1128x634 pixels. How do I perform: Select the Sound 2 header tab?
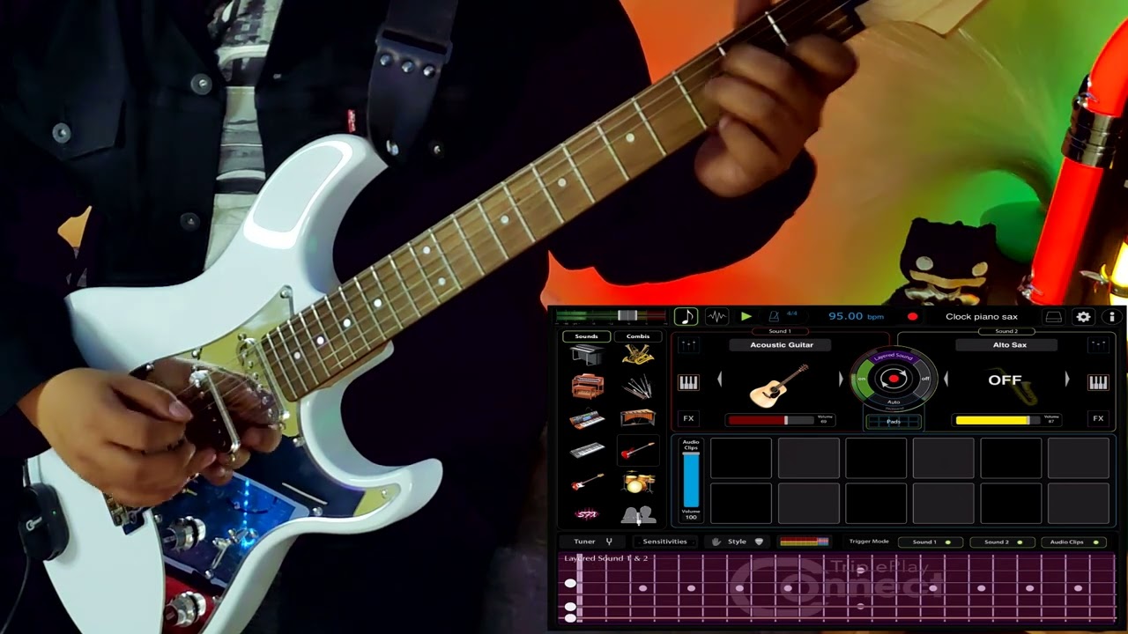click(1006, 331)
